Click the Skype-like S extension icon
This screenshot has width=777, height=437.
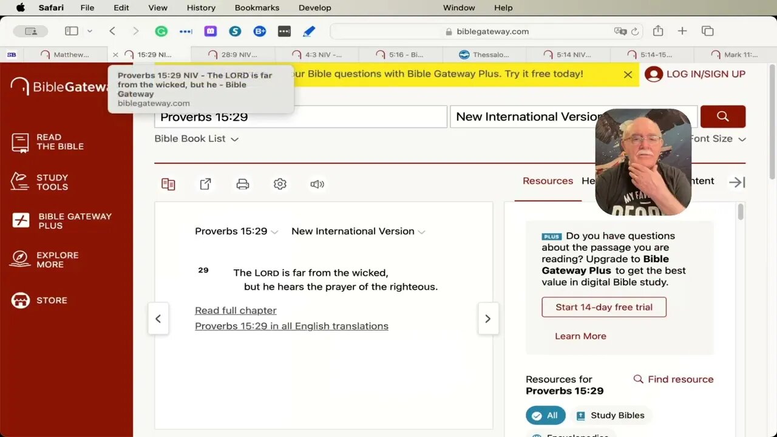235,31
